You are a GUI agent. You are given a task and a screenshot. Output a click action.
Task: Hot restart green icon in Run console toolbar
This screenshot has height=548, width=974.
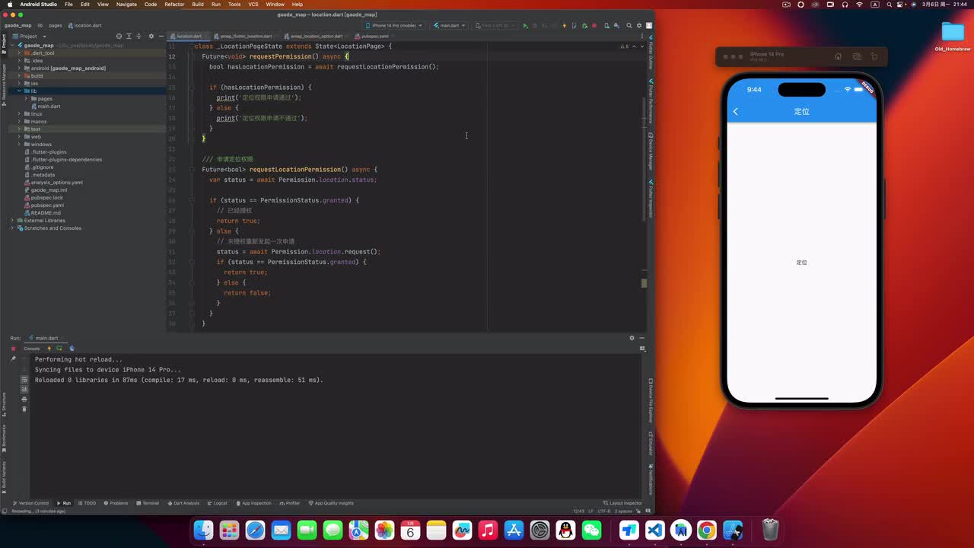(59, 349)
